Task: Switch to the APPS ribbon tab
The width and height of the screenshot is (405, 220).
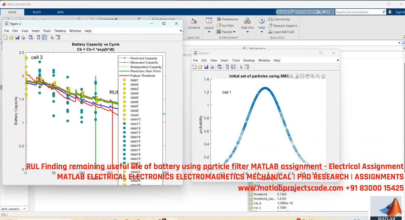Action: tap(60, 12)
